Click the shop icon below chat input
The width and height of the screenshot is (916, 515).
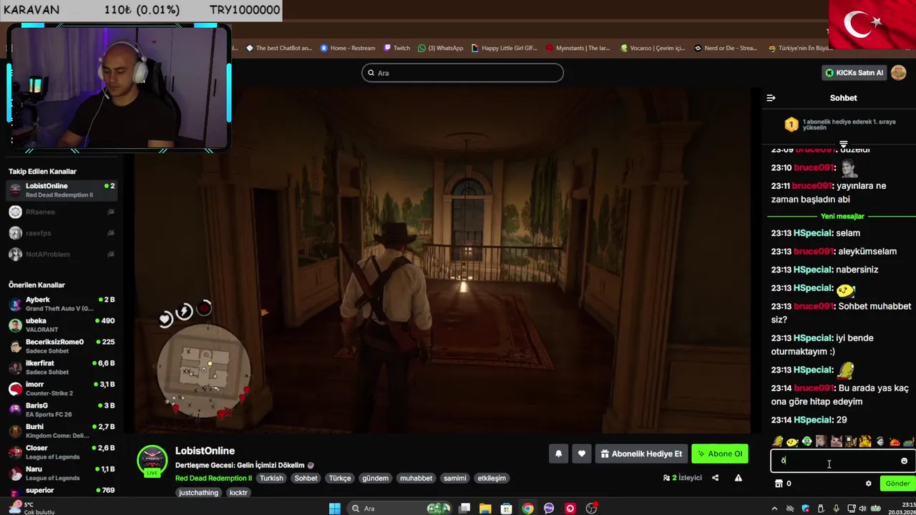click(x=779, y=484)
